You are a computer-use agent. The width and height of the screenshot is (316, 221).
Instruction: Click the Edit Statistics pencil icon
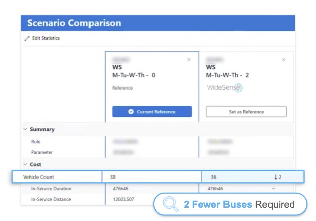(x=27, y=39)
